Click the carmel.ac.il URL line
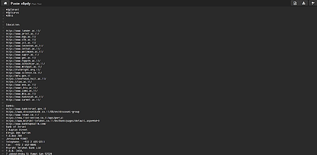Screen dimensions: 317x155 [23, 99]
